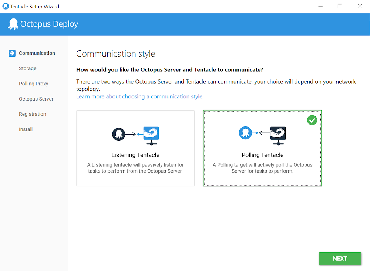Open the Registration step
Viewport: 370px width, 272px height.
[x=33, y=114]
